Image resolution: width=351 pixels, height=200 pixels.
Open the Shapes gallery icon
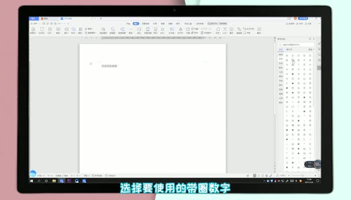pos(73,29)
